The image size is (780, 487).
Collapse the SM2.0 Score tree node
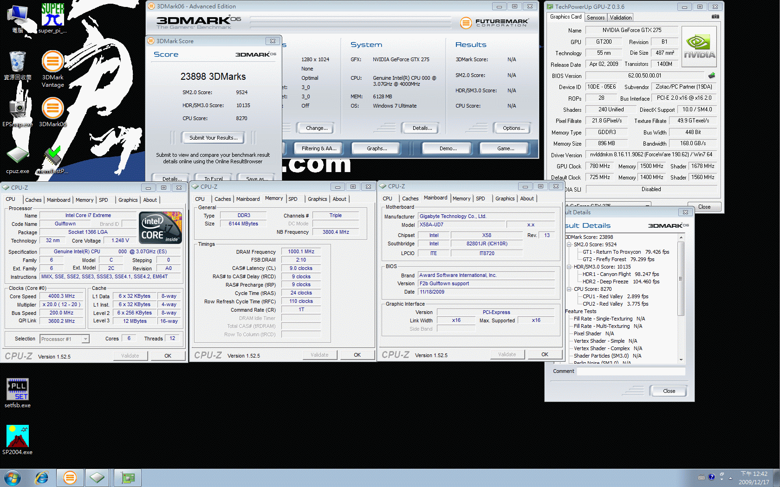(569, 244)
